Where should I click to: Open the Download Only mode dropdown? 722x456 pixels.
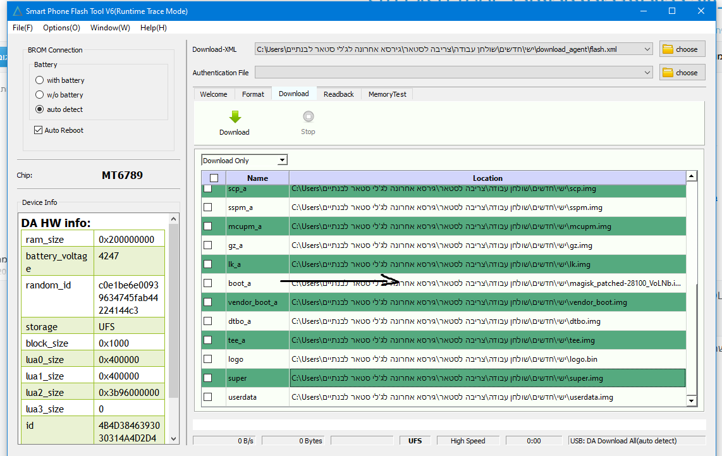[282, 161]
